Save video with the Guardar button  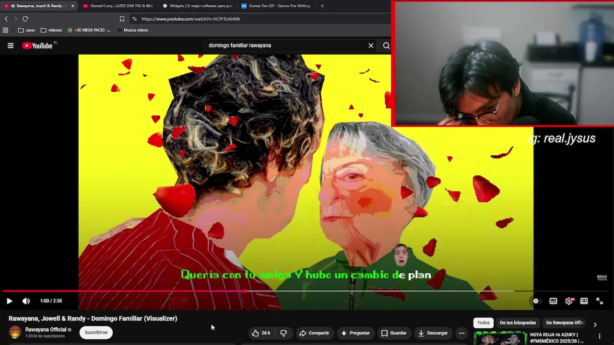(394, 333)
